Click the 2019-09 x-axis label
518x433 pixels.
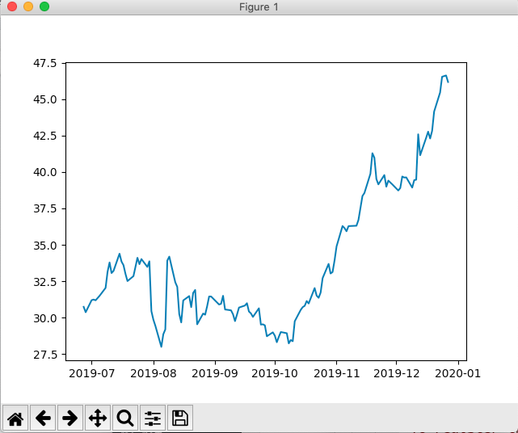pyautogui.click(x=215, y=373)
